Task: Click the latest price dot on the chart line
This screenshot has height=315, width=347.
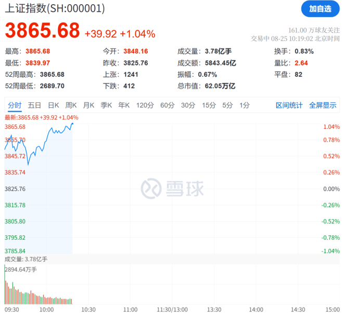Action: tap(72, 124)
